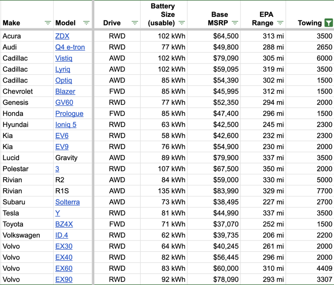Follow the Ioniq 5 hyperlink

pos(66,125)
